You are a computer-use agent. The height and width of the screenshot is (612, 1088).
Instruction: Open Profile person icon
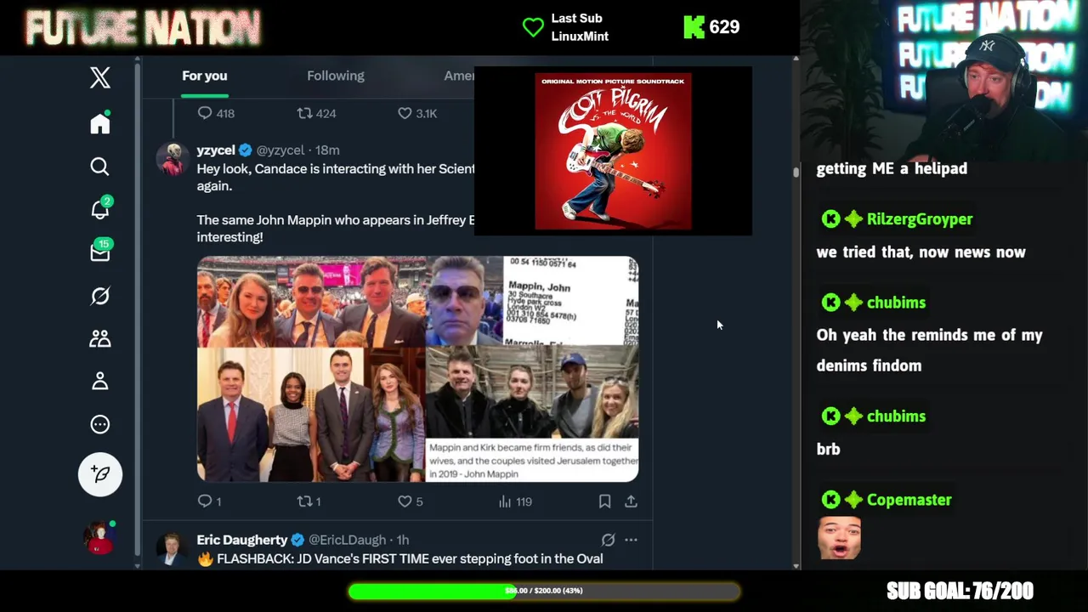coord(100,381)
